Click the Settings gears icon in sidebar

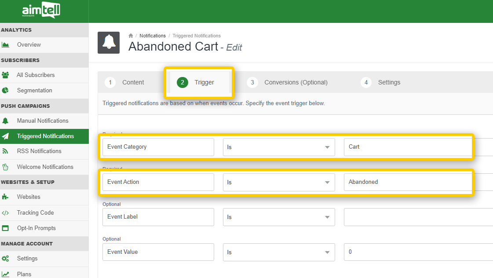point(5,259)
